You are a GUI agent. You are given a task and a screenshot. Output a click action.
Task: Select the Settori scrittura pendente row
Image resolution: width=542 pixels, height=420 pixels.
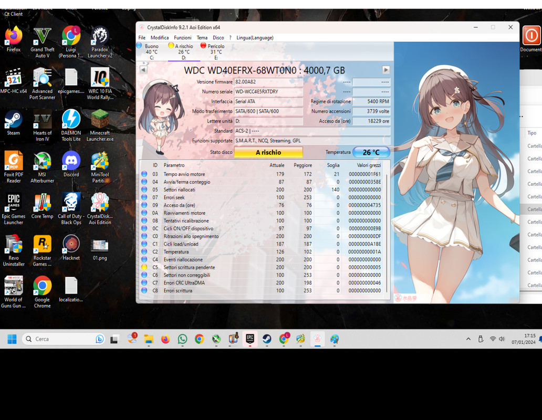point(263,267)
